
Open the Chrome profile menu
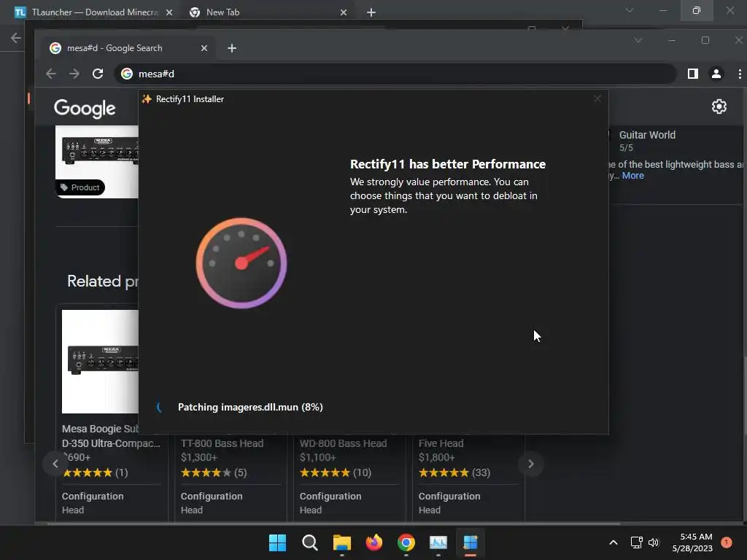[716, 74]
